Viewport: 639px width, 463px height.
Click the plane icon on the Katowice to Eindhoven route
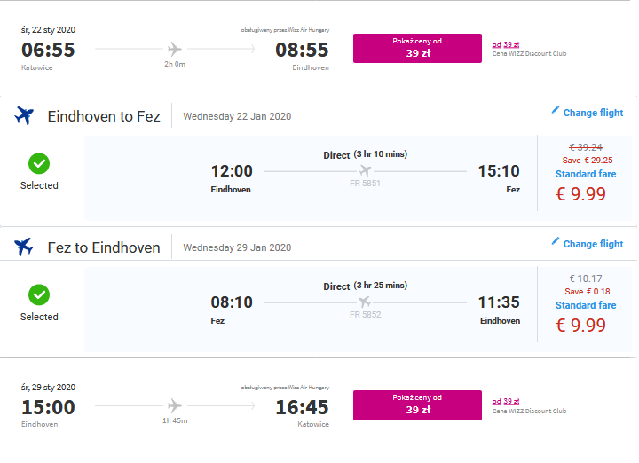click(175, 50)
